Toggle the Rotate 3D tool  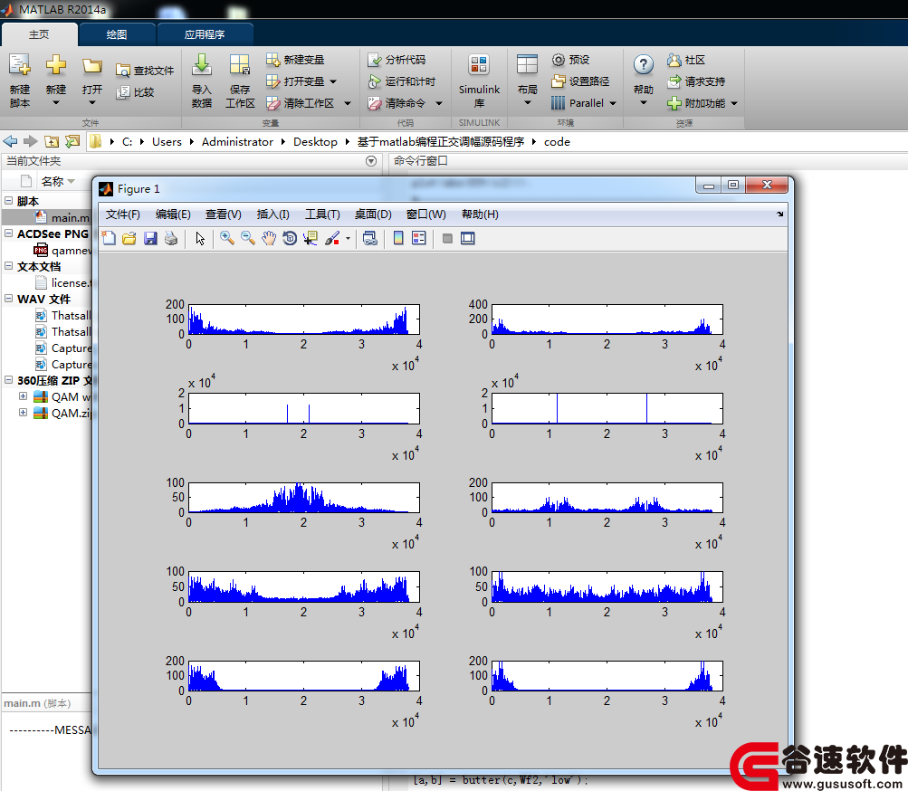[290, 239]
